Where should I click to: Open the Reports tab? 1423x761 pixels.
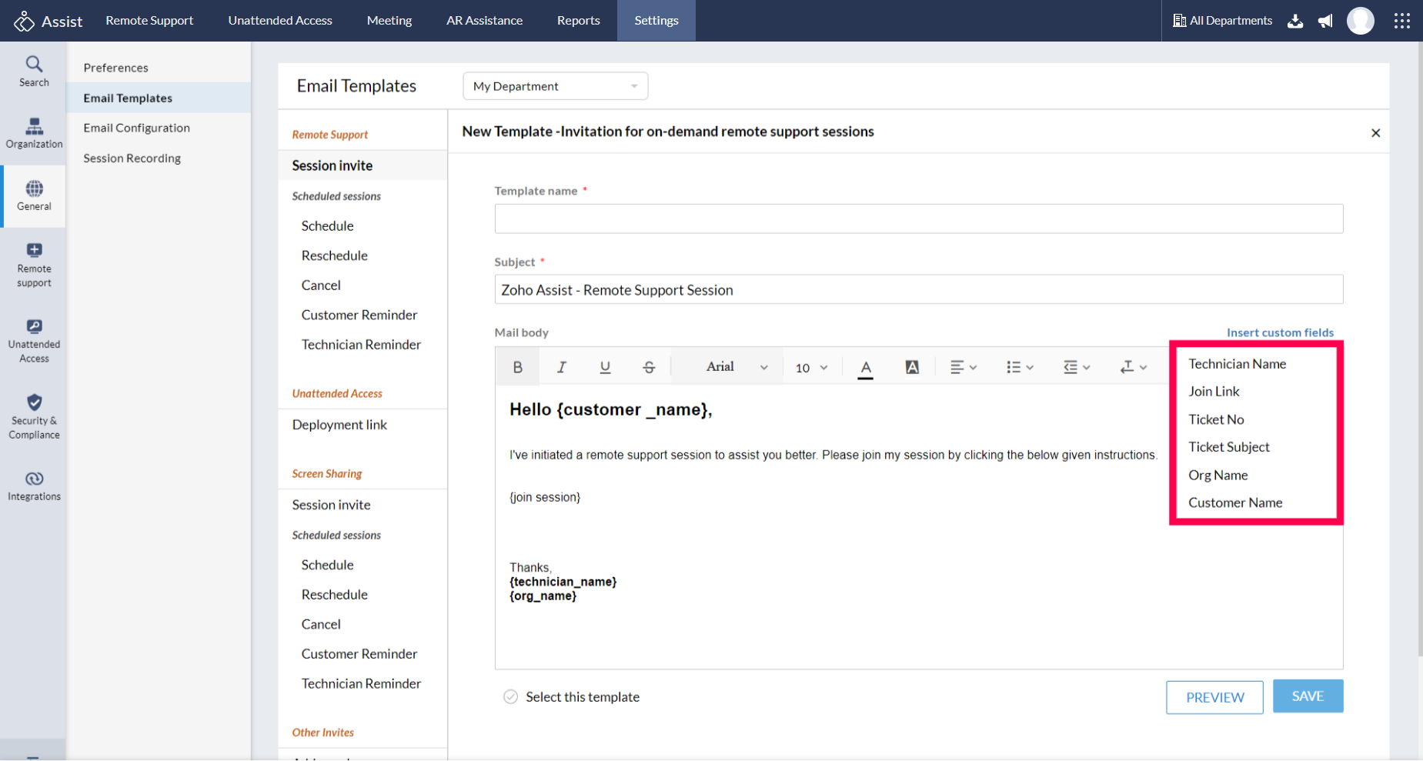578,21
